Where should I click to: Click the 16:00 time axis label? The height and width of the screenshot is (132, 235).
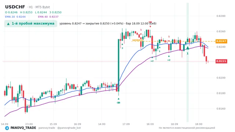pyautogui.click(x=150, y=124)
